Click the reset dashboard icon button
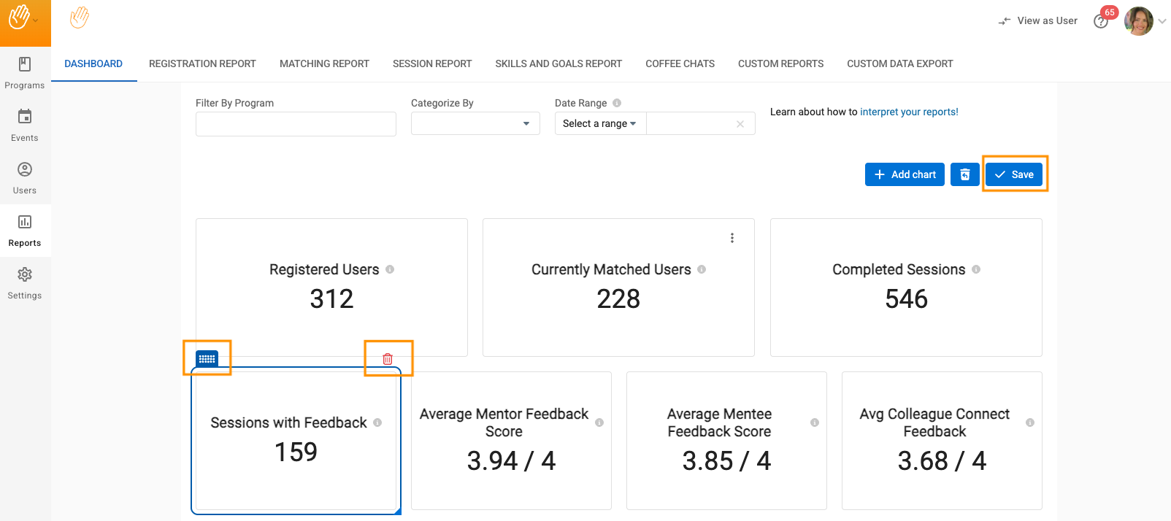Image resolution: width=1171 pixels, height=521 pixels. pos(964,174)
